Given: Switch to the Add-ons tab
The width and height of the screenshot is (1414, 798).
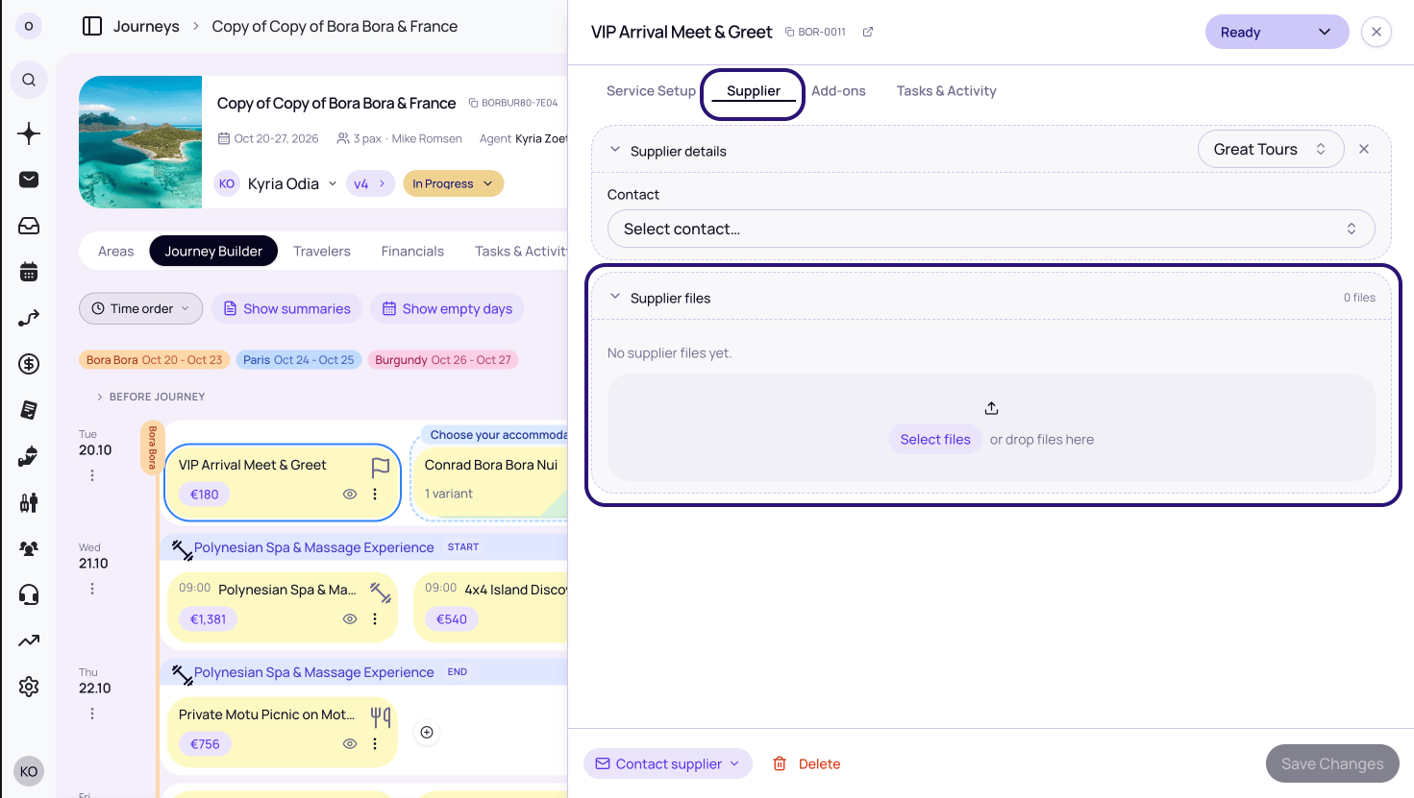Looking at the screenshot, I should pos(838,91).
